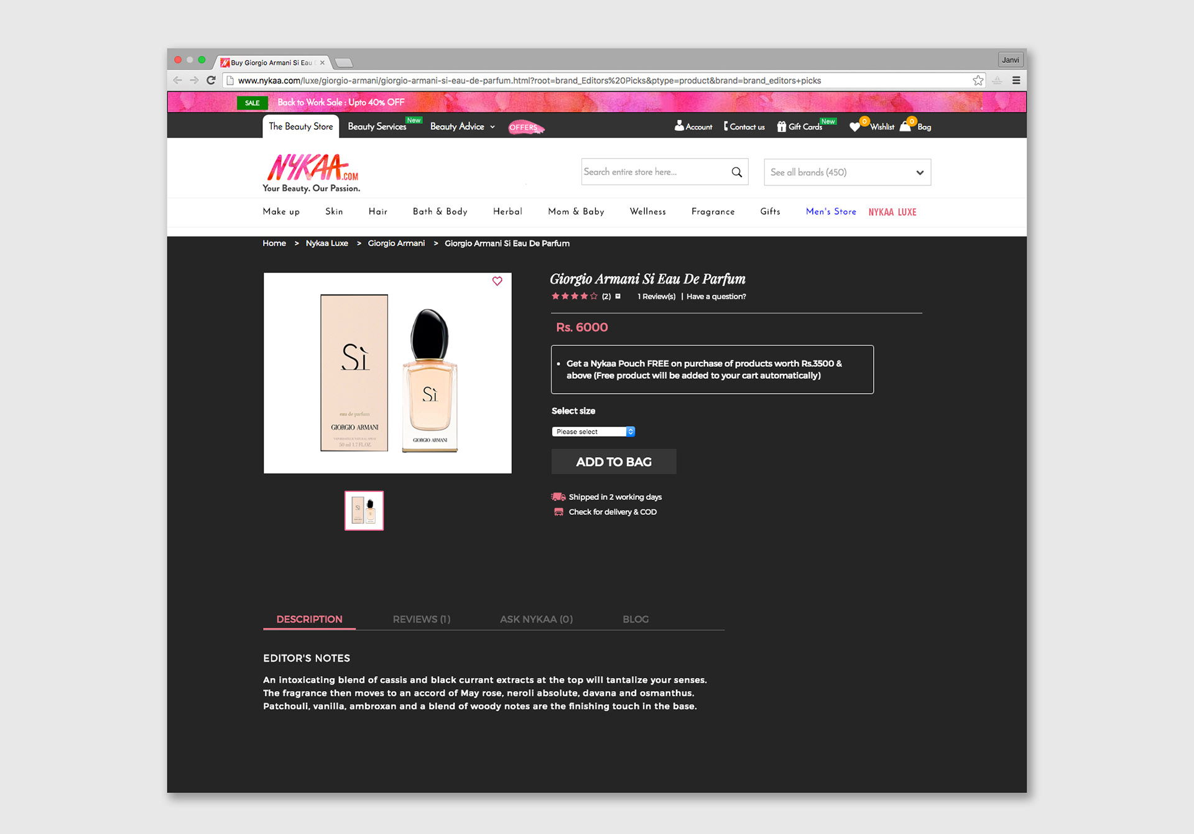Image resolution: width=1194 pixels, height=834 pixels.
Task: Expand the Beauty Advice menu
Action: pos(462,126)
